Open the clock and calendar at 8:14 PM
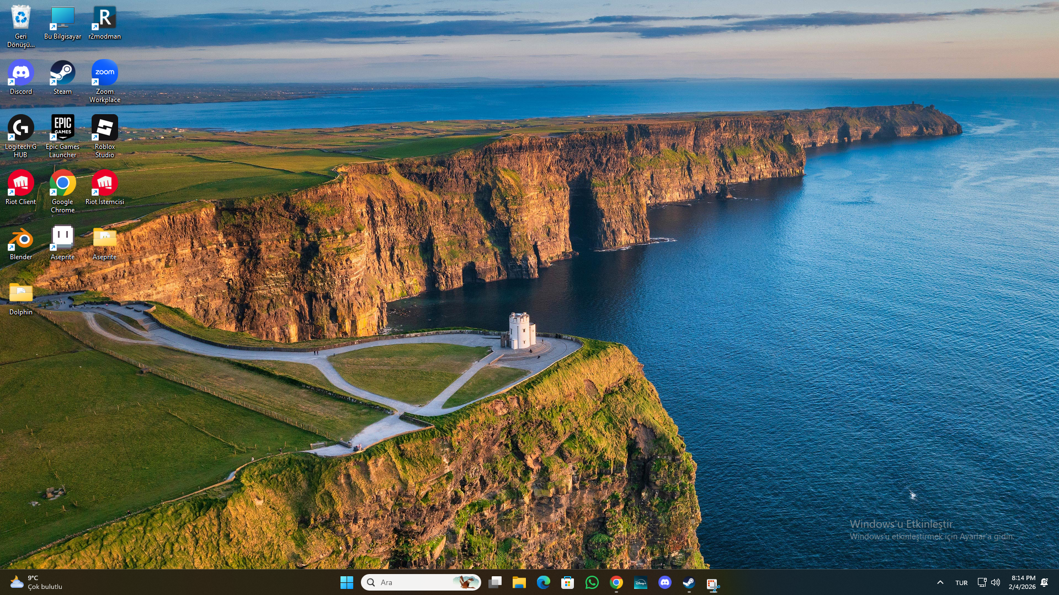 (x=1022, y=582)
